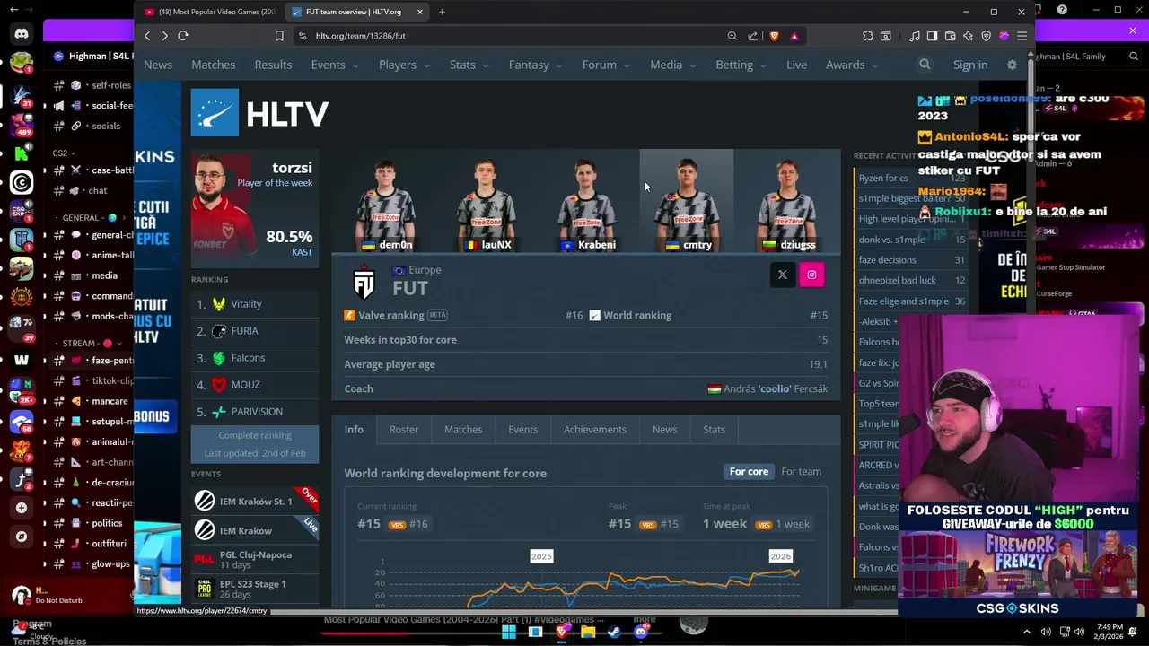
Task: Expand the Events dropdown menu
Action: 335,65
